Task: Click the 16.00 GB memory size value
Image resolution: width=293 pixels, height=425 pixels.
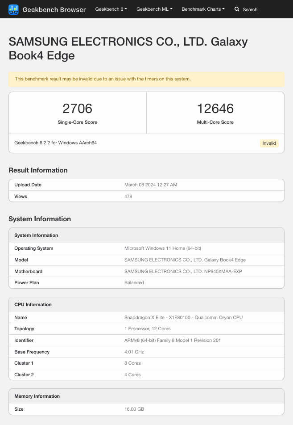Action: point(134,409)
